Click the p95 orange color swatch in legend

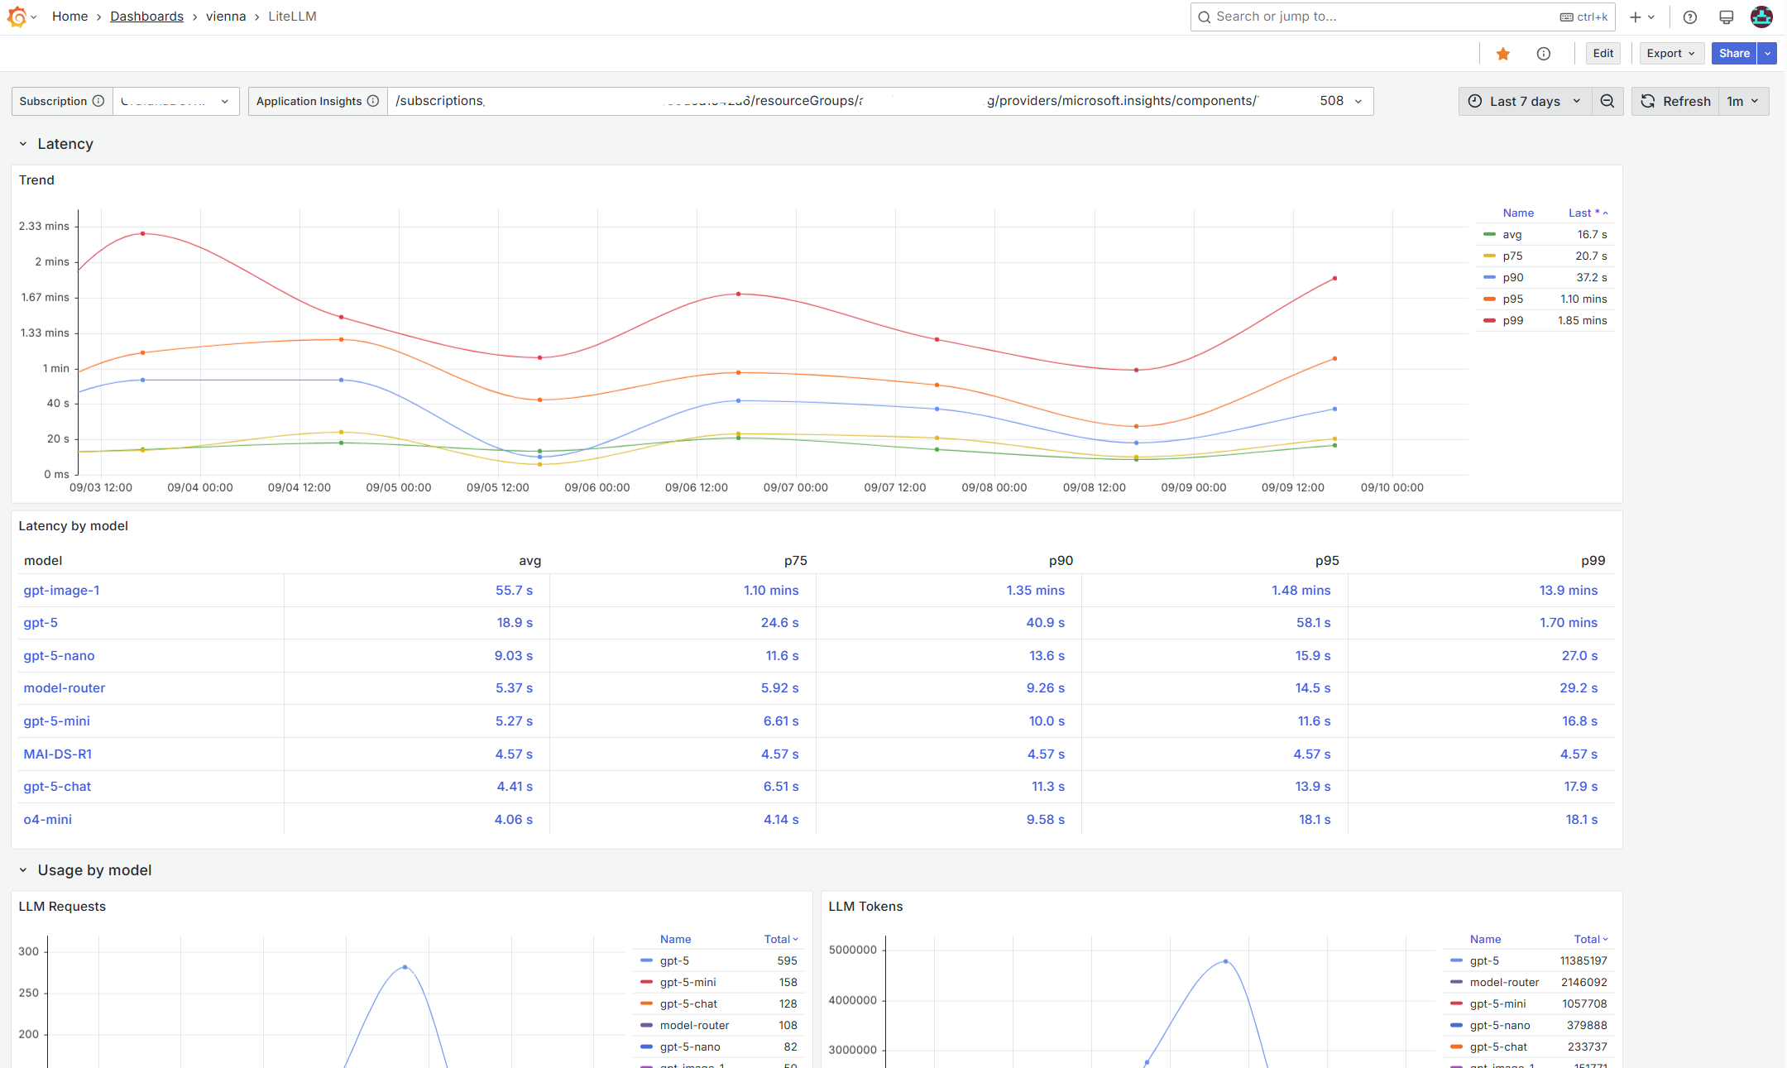(x=1489, y=299)
